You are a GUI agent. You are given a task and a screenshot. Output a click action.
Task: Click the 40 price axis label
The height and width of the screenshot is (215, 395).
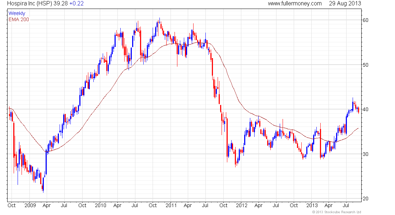click(365, 109)
